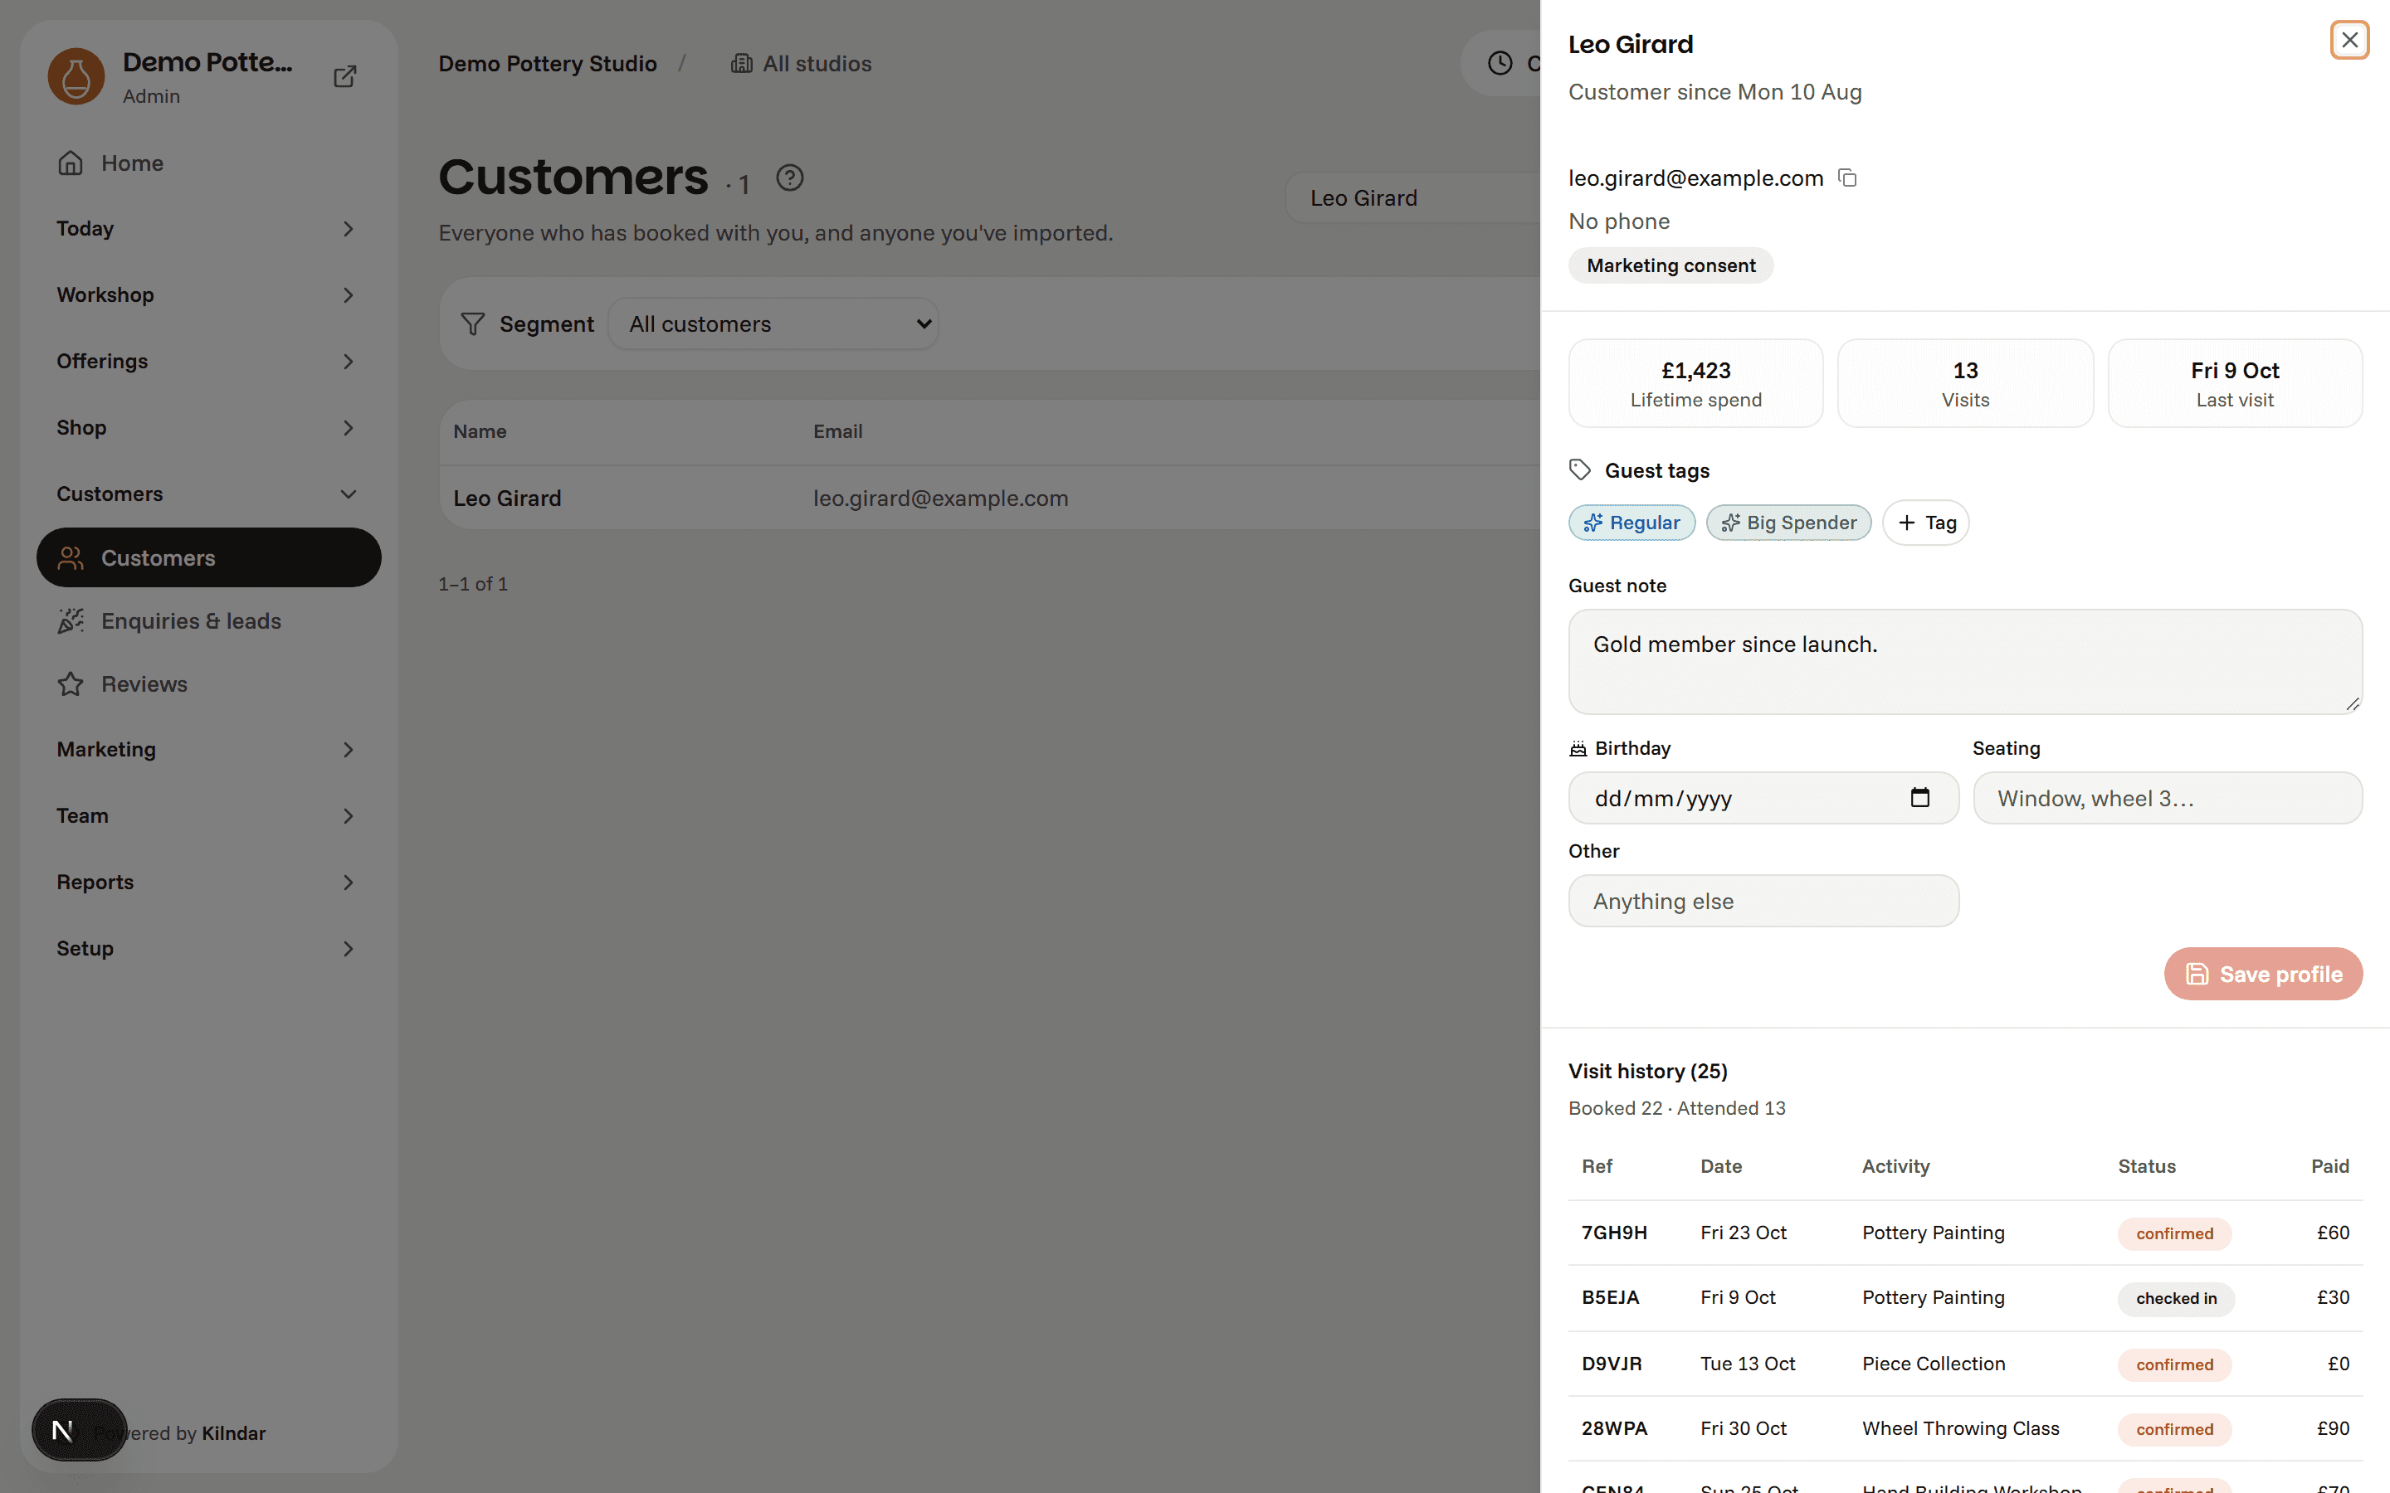Image resolution: width=2390 pixels, height=1493 pixels.
Task: Open Enquiries & leads page
Action: (x=208, y=621)
